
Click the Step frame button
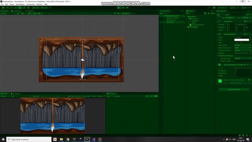127,8
